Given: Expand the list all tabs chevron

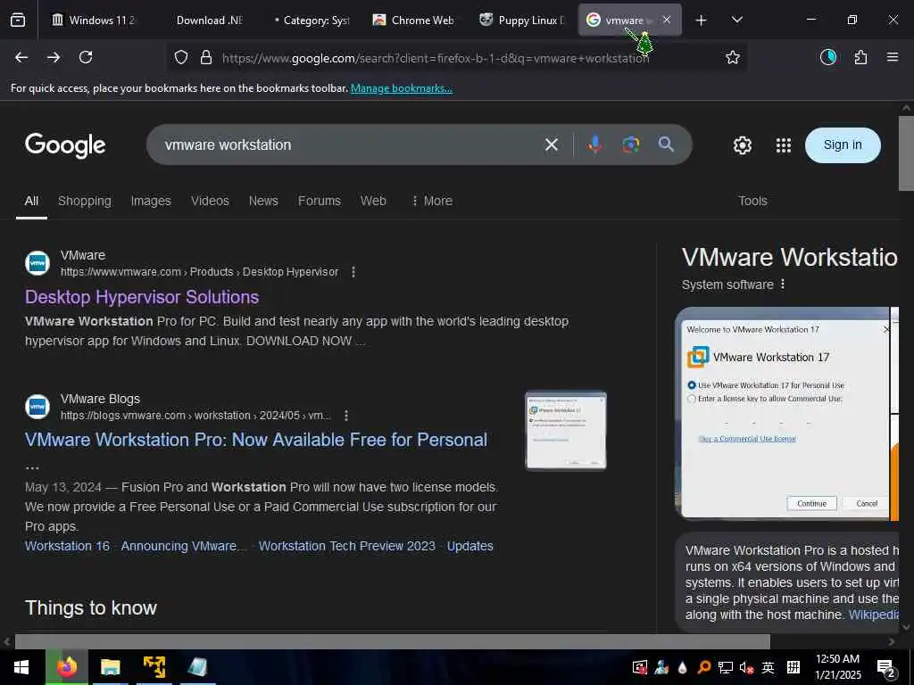Looking at the screenshot, I should [x=736, y=21].
